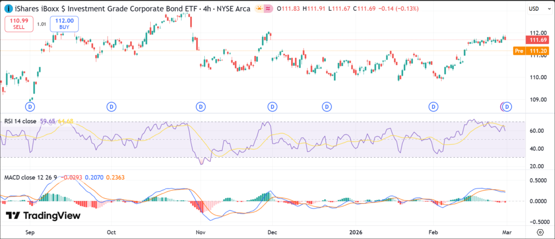This screenshot has width=555, height=239.
Task: Click the orange Pre 111.20 price label
Action: (532, 51)
